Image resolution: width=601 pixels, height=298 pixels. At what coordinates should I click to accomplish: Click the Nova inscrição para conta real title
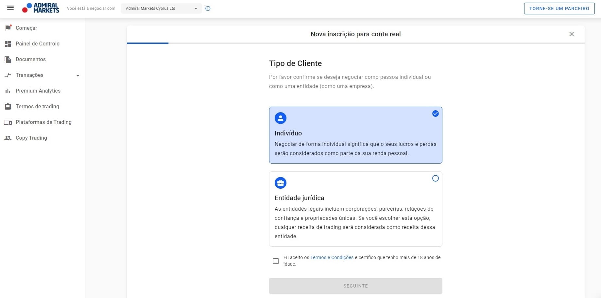point(356,34)
